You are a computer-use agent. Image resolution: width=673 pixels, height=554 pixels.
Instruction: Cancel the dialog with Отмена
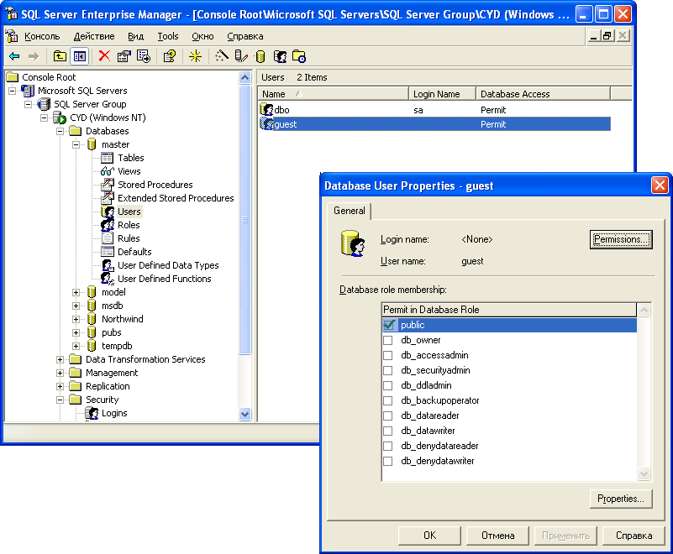pyautogui.click(x=498, y=536)
